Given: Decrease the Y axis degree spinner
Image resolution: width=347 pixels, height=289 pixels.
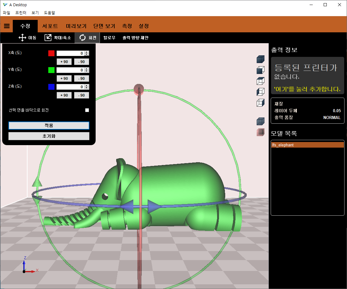Looking at the screenshot, I should 87,71.
